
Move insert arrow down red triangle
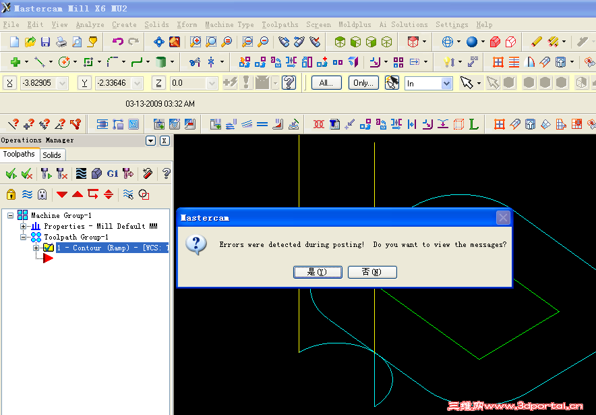[x=61, y=194]
